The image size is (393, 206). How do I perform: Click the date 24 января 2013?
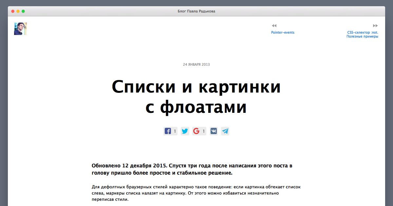point(196,64)
